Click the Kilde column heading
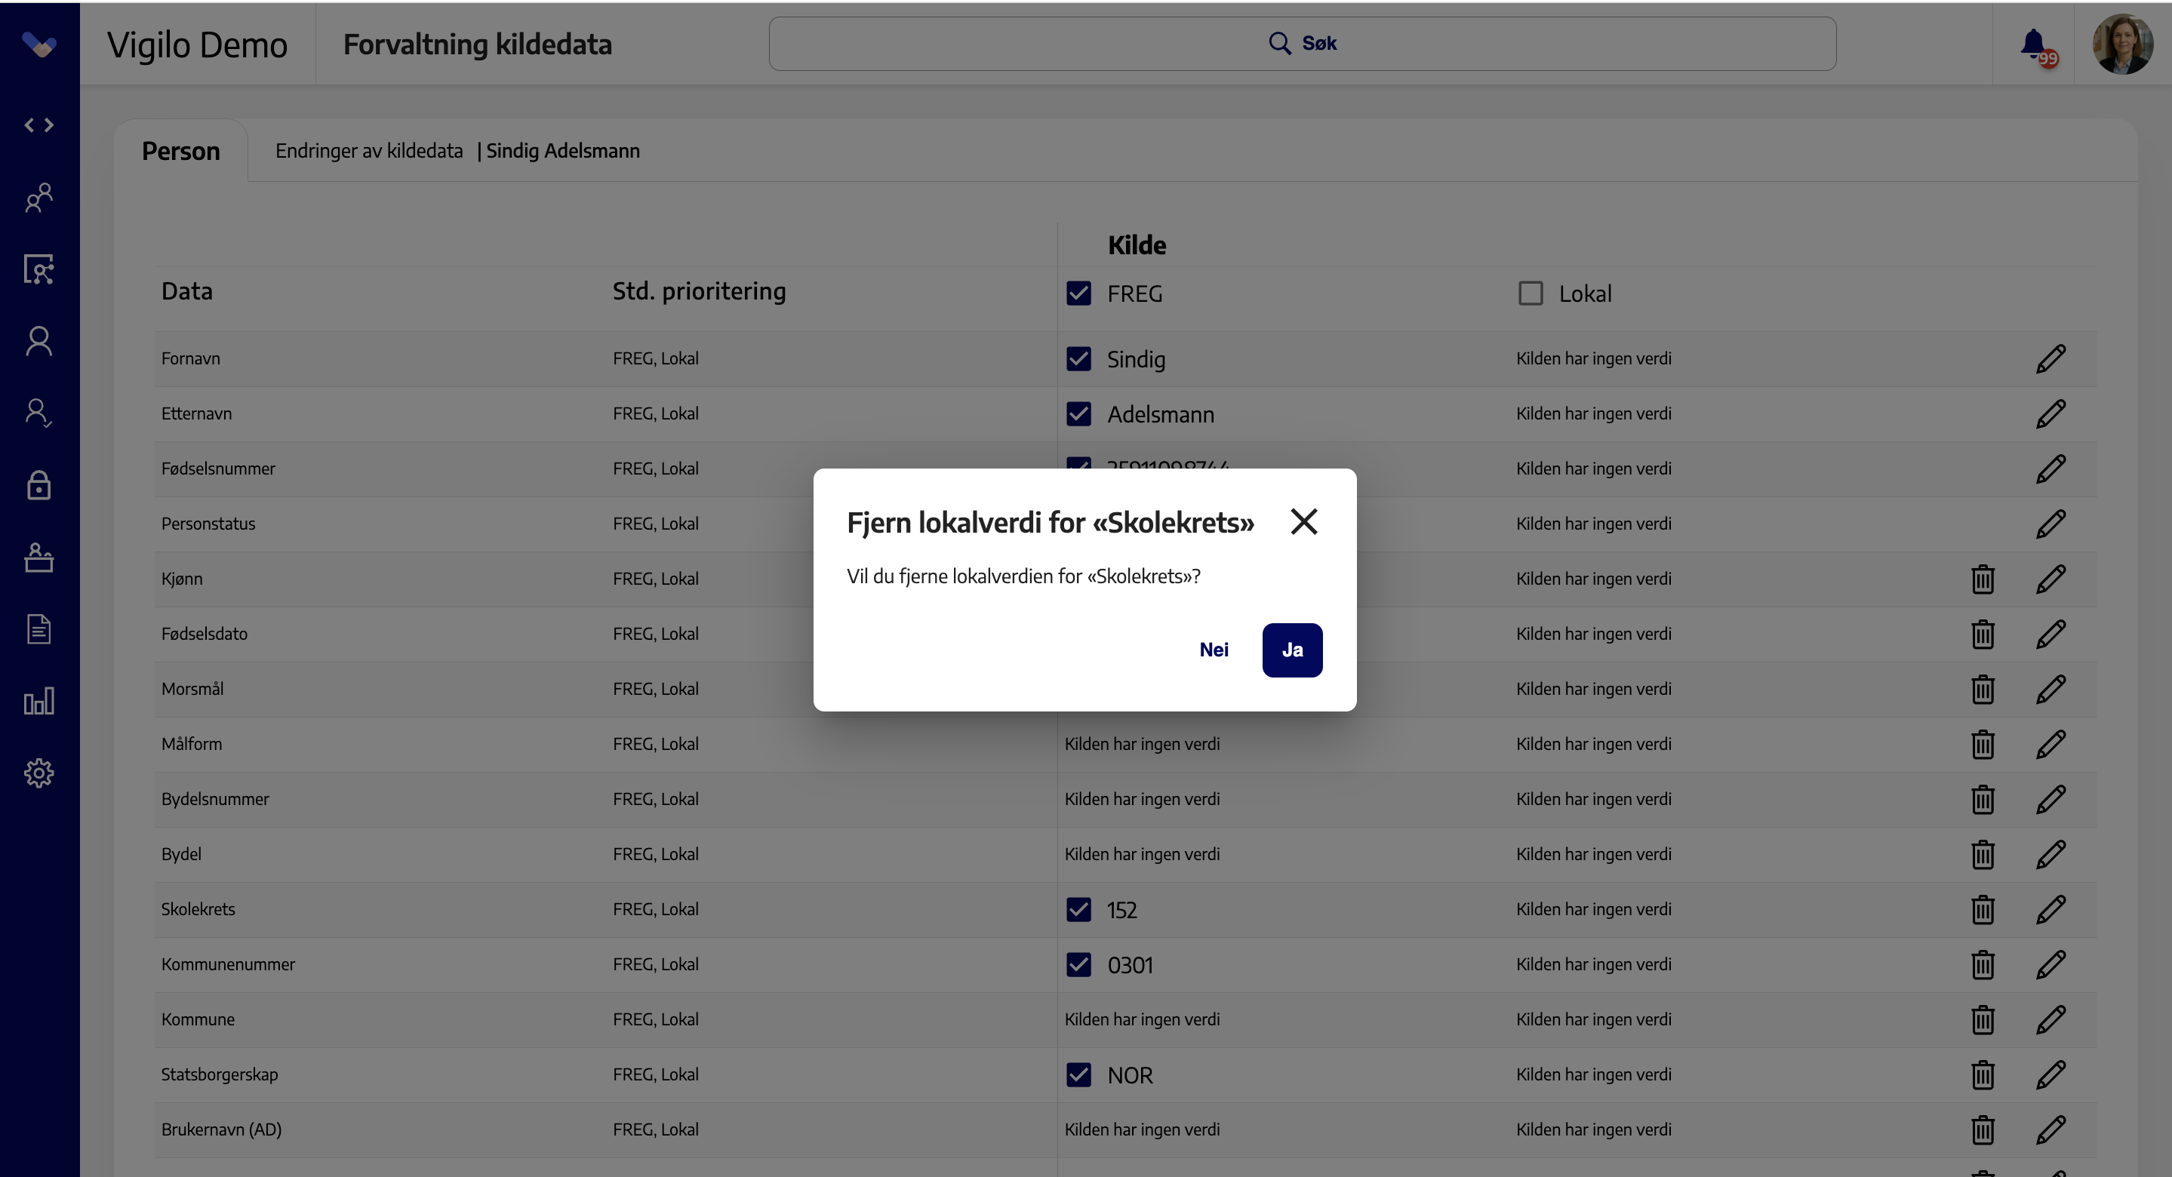Screen dimensions: 2172x1177 pos(1137,245)
